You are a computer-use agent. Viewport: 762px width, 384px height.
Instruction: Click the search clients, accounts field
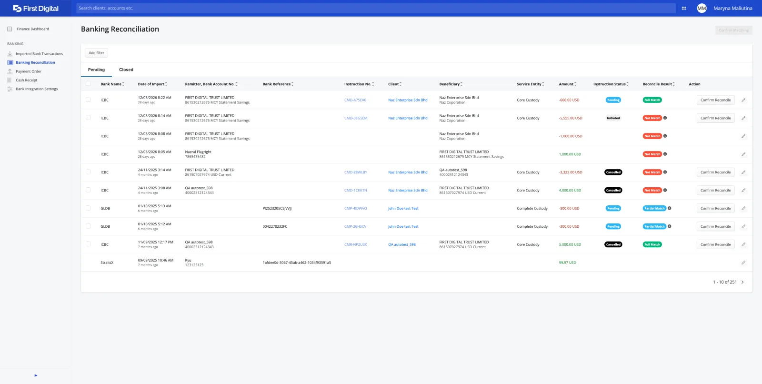[376, 8]
